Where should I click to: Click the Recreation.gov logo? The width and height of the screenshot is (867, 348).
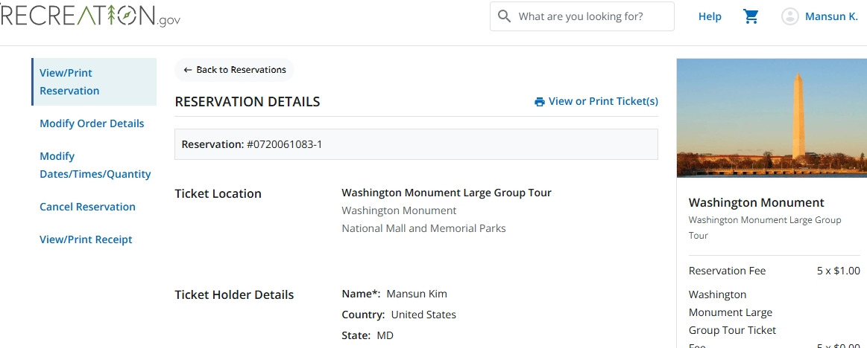[x=89, y=16]
